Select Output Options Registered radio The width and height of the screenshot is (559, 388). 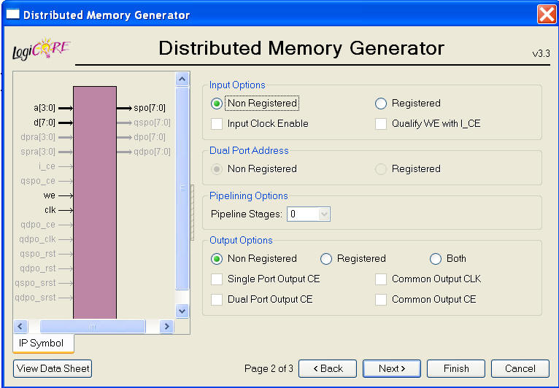pos(326,259)
